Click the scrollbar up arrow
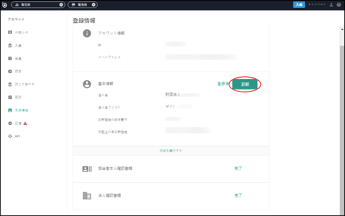The width and height of the screenshot is (345, 216). coord(342,29)
